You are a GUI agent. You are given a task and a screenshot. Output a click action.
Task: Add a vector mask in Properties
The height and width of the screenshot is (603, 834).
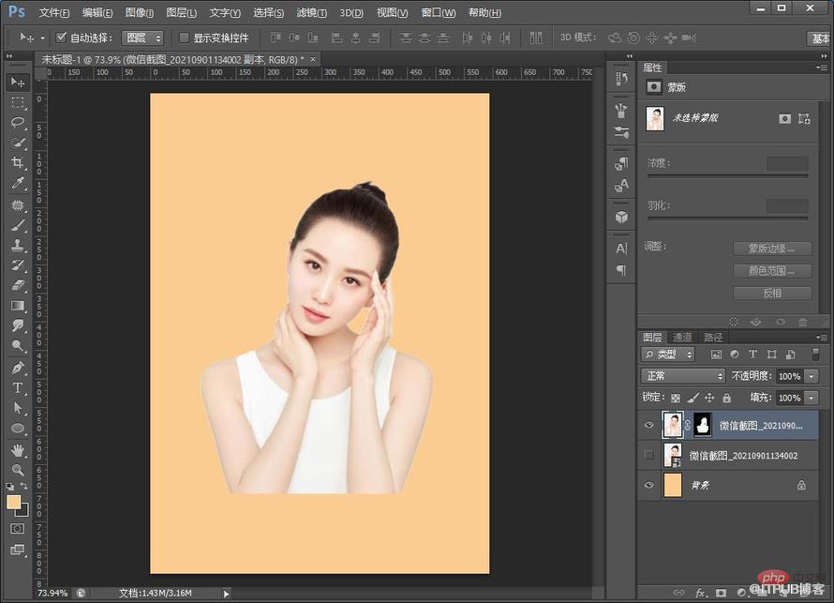[x=804, y=119]
